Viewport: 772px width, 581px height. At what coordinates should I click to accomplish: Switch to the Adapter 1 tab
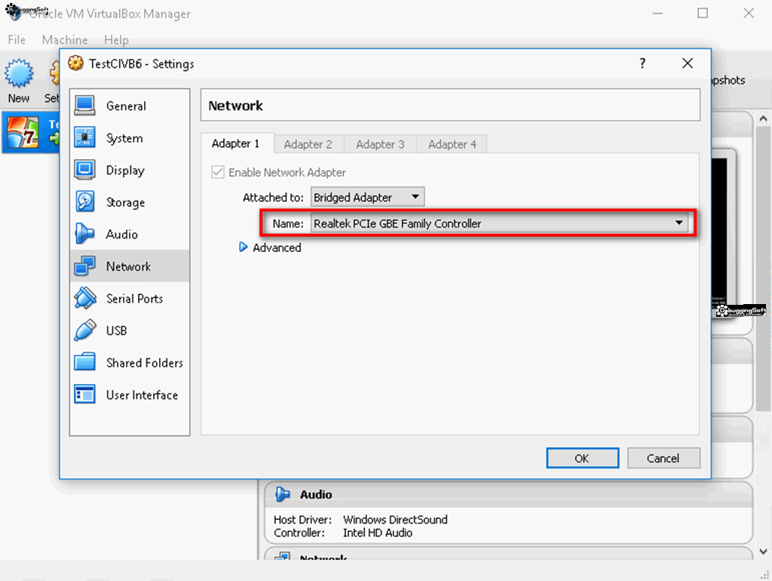point(235,143)
